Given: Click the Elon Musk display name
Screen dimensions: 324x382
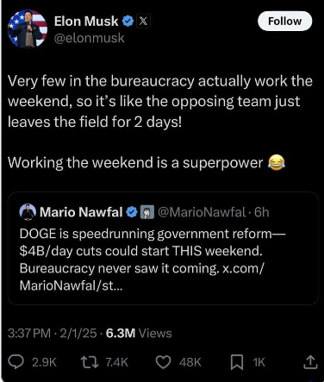Looking at the screenshot, I should pyautogui.click(x=86, y=22).
